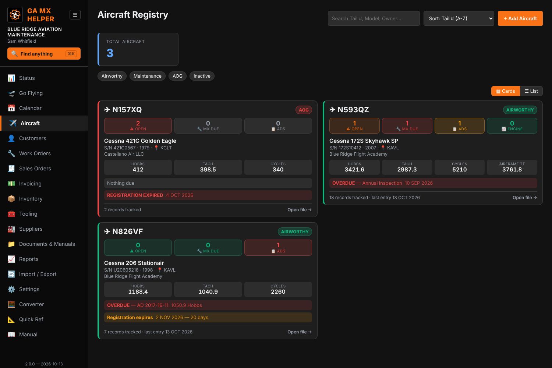Screen dimensions: 552x368
Task: Click the Documents & Manuals folder icon
Action: click(x=11, y=244)
